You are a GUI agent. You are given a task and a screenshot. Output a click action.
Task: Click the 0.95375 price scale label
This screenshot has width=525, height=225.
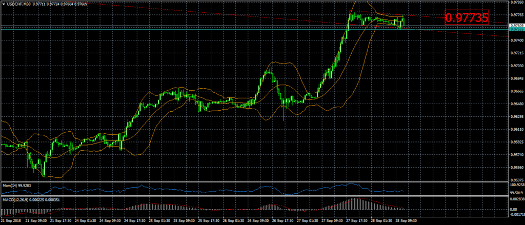click(516, 180)
